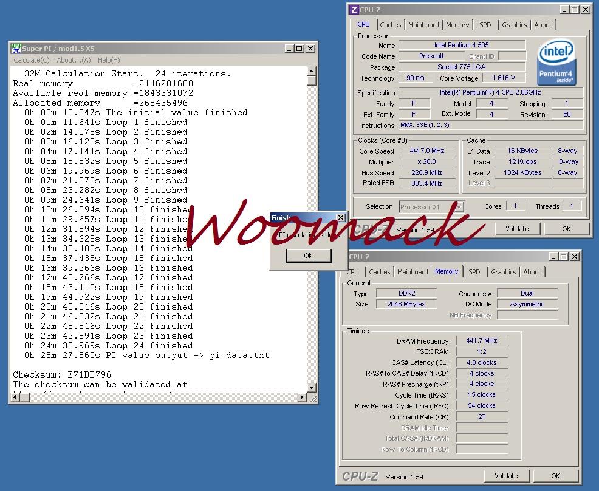The image size is (599, 491).
Task: Click the Core Voltage value '1.616 V'
Action: 504,78
